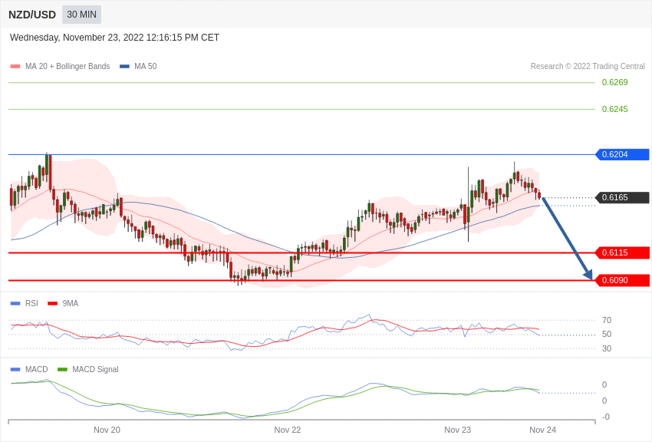Image resolution: width=652 pixels, height=442 pixels.
Task: Click the MA 50 blue legend swatch
Action: [124, 67]
